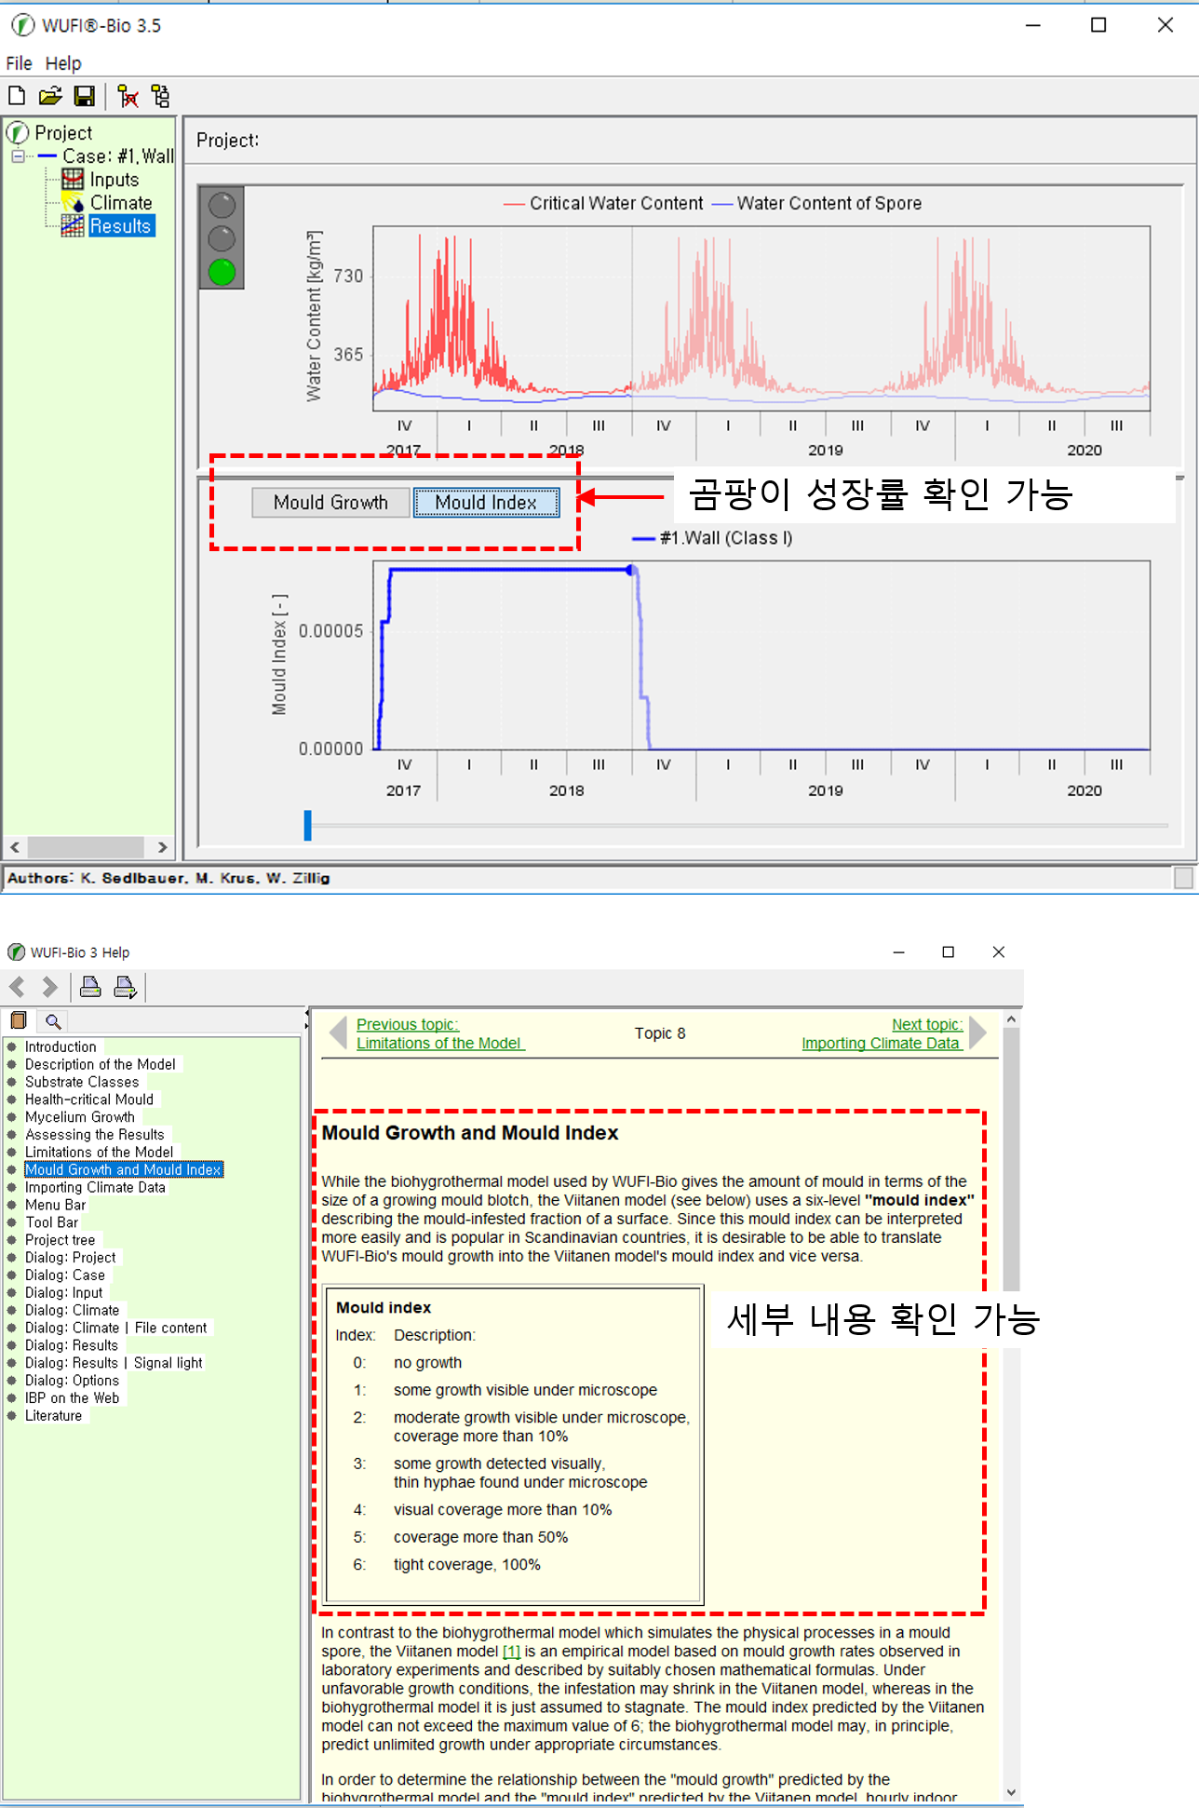Screen dimensions: 1199x1808
Task: Select the Mould Index toggle button
Action: click(486, 503)
